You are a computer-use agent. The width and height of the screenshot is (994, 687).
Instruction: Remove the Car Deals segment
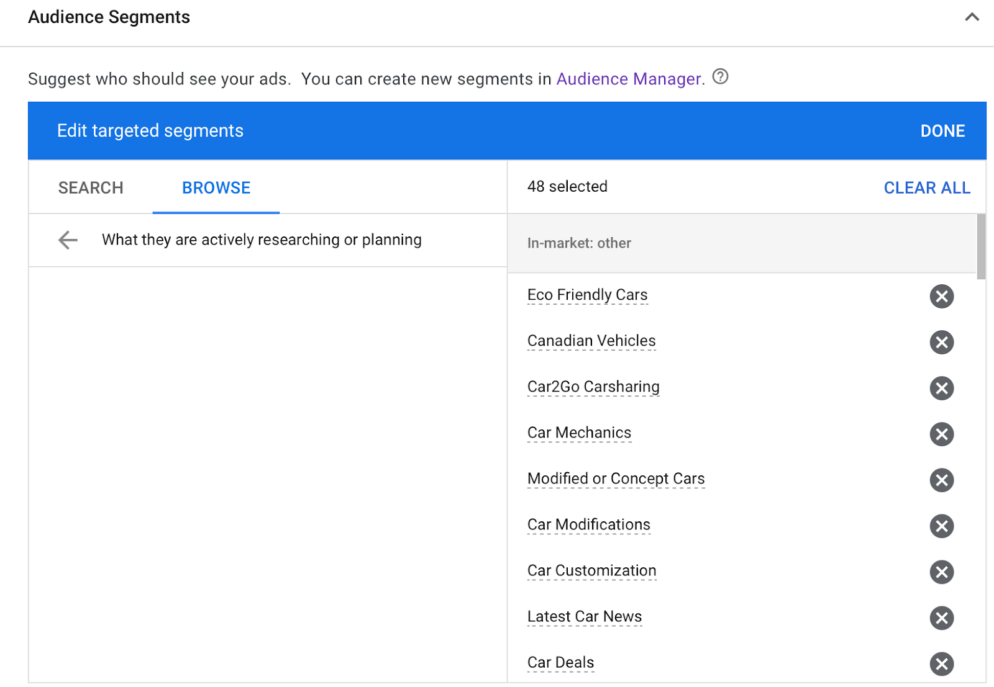click(941, 663)
